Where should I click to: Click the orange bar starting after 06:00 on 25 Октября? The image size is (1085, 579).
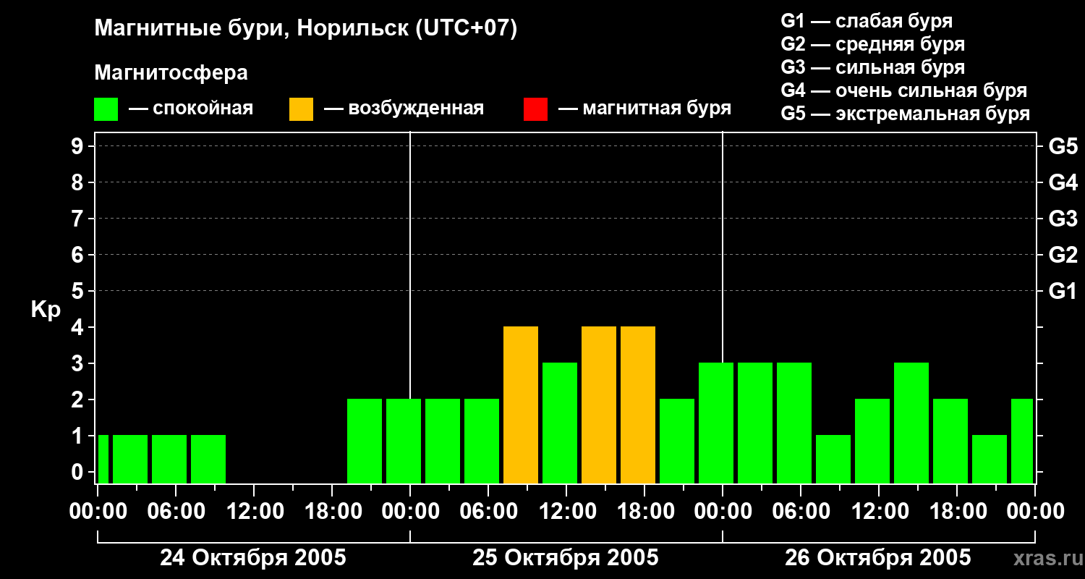tap(521, 405)
